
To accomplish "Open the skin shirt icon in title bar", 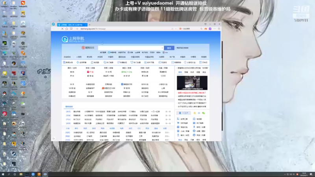I will (205, 24).
